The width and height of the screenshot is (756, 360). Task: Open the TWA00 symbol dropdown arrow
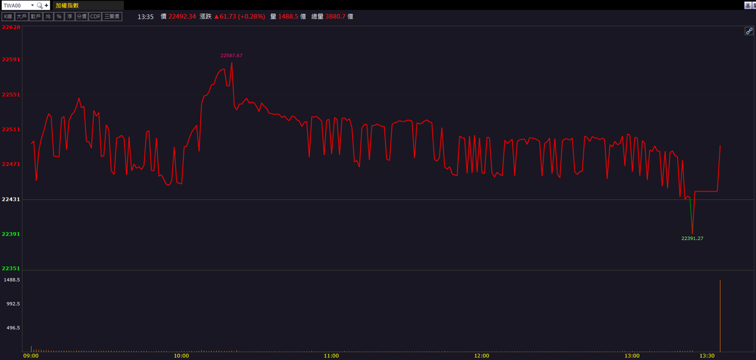[x=33, y=5]
